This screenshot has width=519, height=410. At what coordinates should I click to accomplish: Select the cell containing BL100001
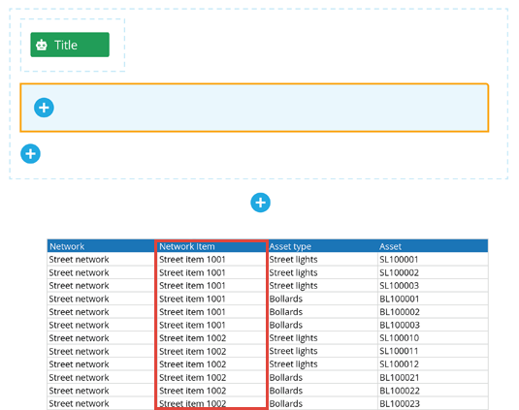click(x=433, y=299)
